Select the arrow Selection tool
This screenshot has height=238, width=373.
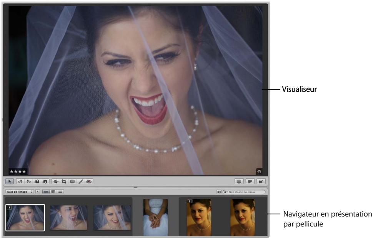click(10, 182)
